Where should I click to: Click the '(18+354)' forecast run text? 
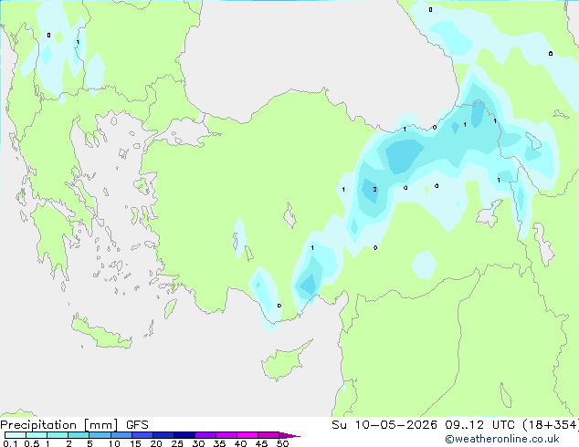pos(551,425)
